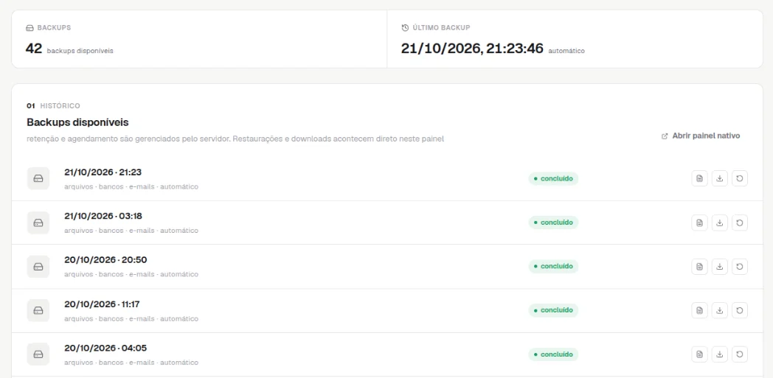Select the 20/10/2026 · 11:17 backup title
This screenshot has width=773, height=378.
point(102,304)
